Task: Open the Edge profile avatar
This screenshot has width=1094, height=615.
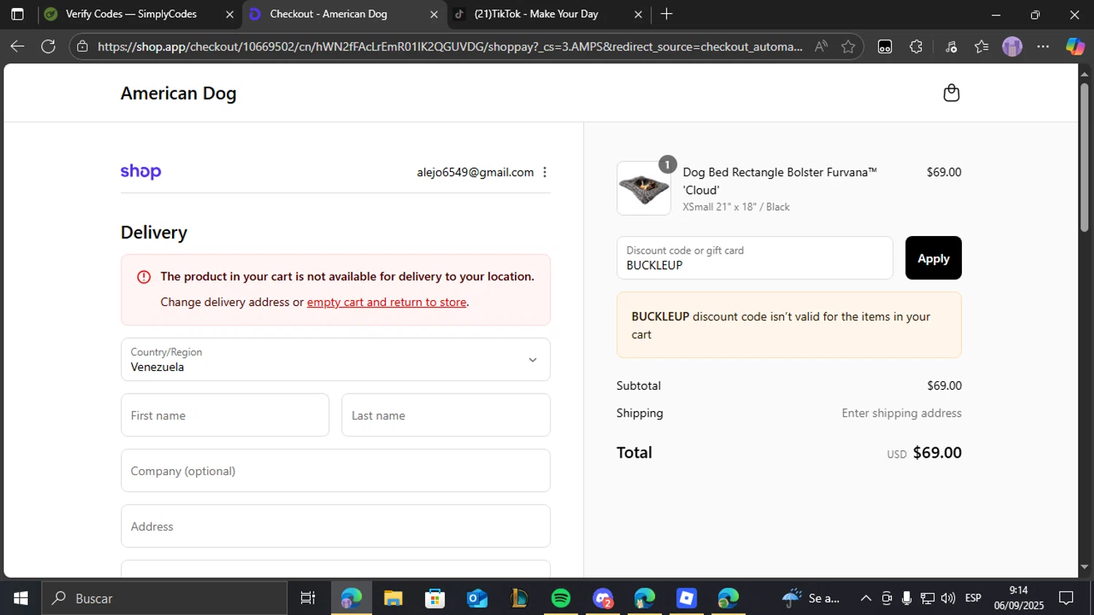Action: pyautogui.click(x=1012, y=47)
